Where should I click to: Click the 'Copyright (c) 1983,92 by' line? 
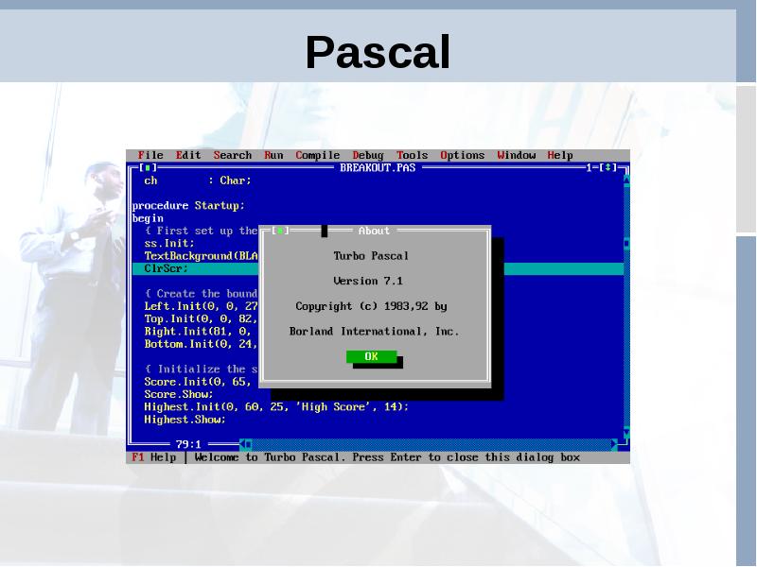click(x=371, y=306)
